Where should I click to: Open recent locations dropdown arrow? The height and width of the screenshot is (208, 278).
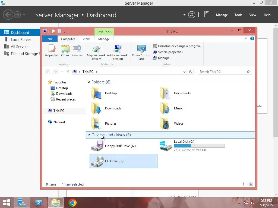[x=62, y=72]
